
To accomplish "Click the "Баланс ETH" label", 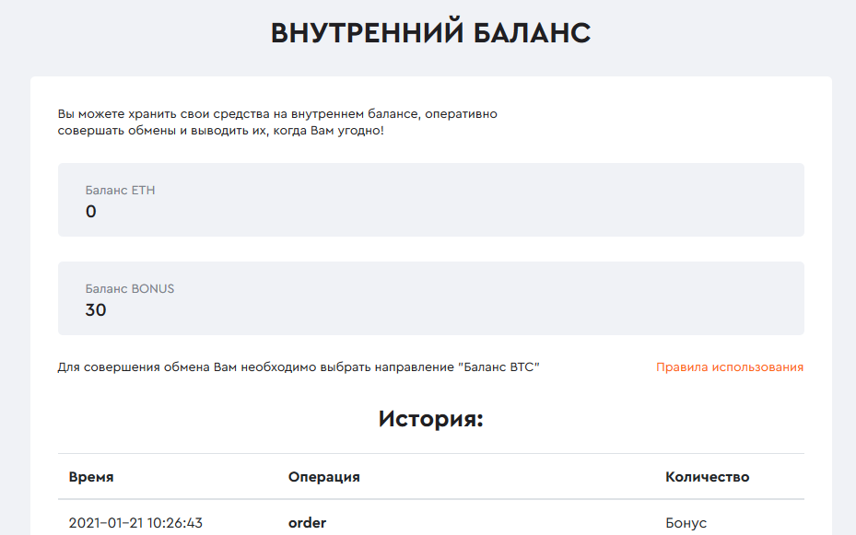I will point(118,191).
